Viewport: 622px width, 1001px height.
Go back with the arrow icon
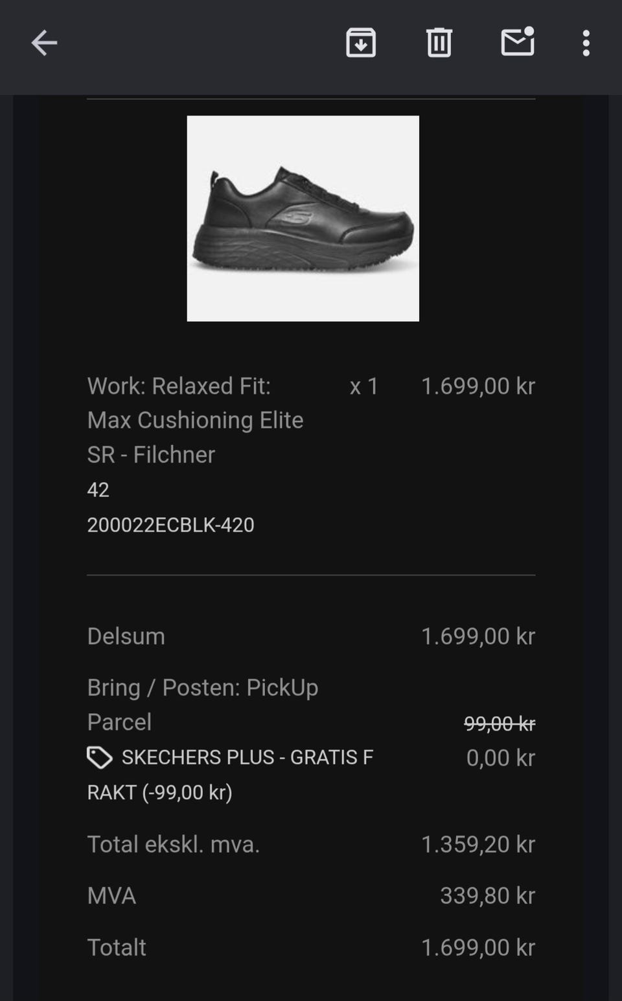pos(44,43)
